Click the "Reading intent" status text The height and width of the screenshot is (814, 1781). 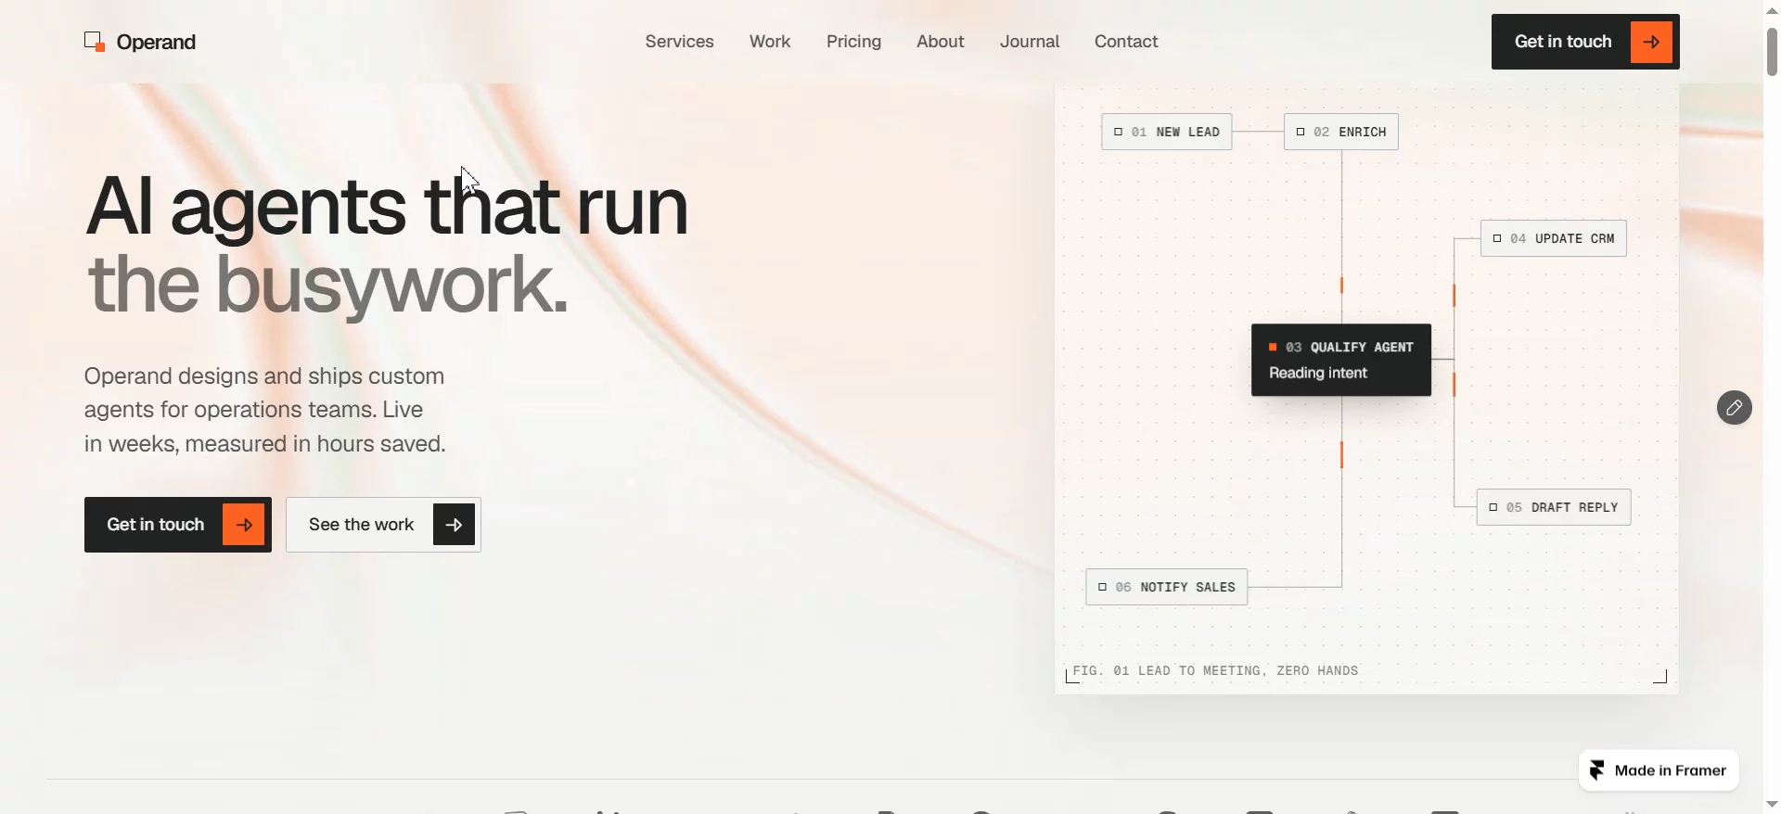[1318, 373]
